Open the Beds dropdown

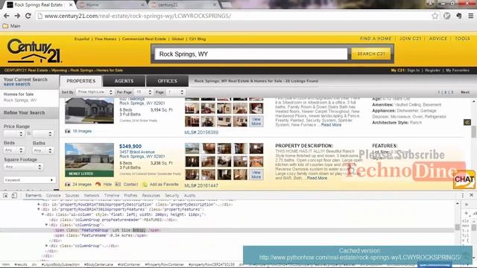pyautogui.click(x=13, y=150)
